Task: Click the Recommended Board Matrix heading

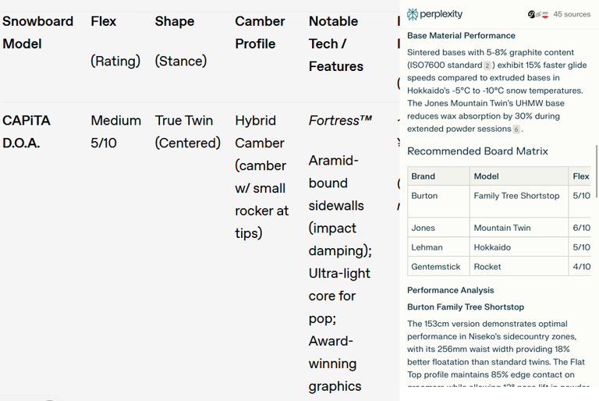Action: pos(477,151)
